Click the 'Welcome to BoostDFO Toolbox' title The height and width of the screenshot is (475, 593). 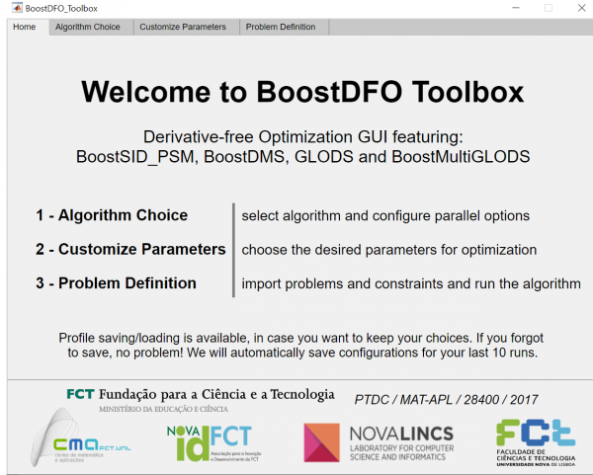302,92
